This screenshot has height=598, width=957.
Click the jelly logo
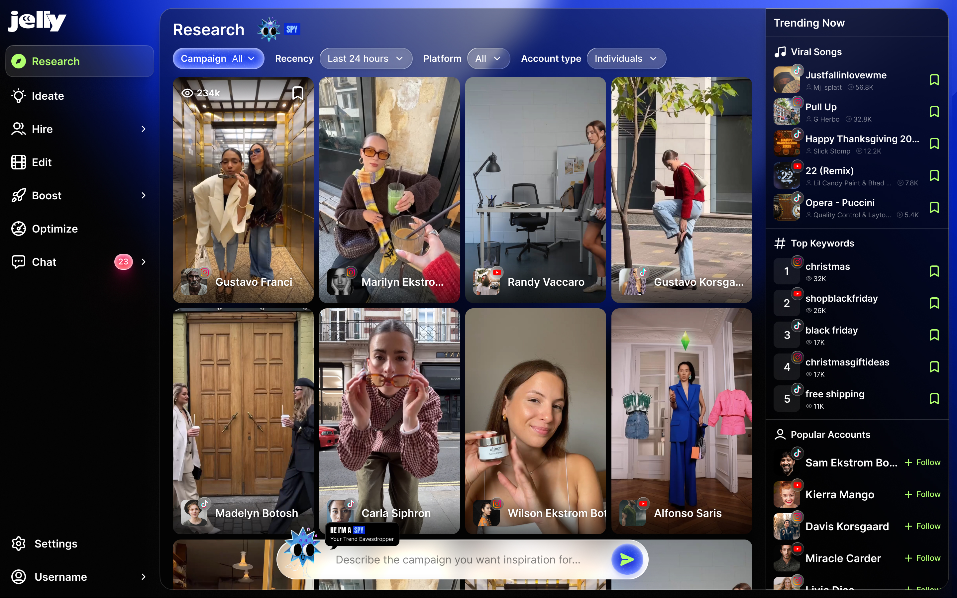click(37, 21)
